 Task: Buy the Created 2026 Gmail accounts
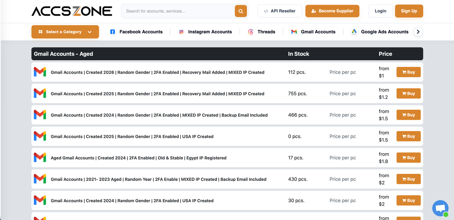[408, 72]
